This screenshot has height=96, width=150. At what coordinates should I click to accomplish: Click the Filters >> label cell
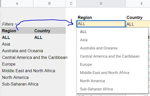(x=17, y=24)
